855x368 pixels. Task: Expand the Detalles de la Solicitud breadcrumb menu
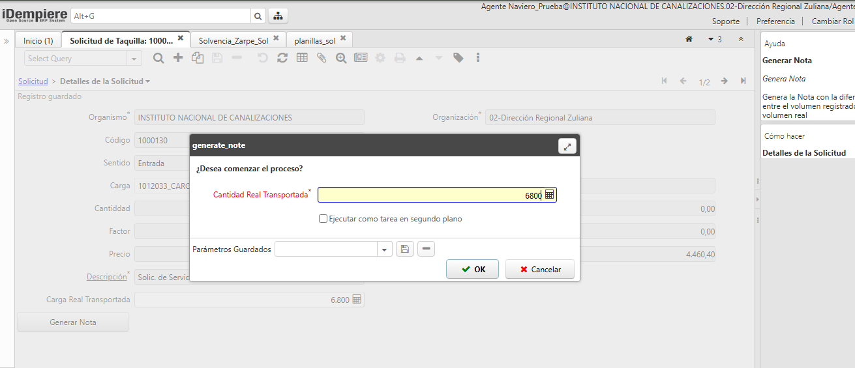(148, 81)
